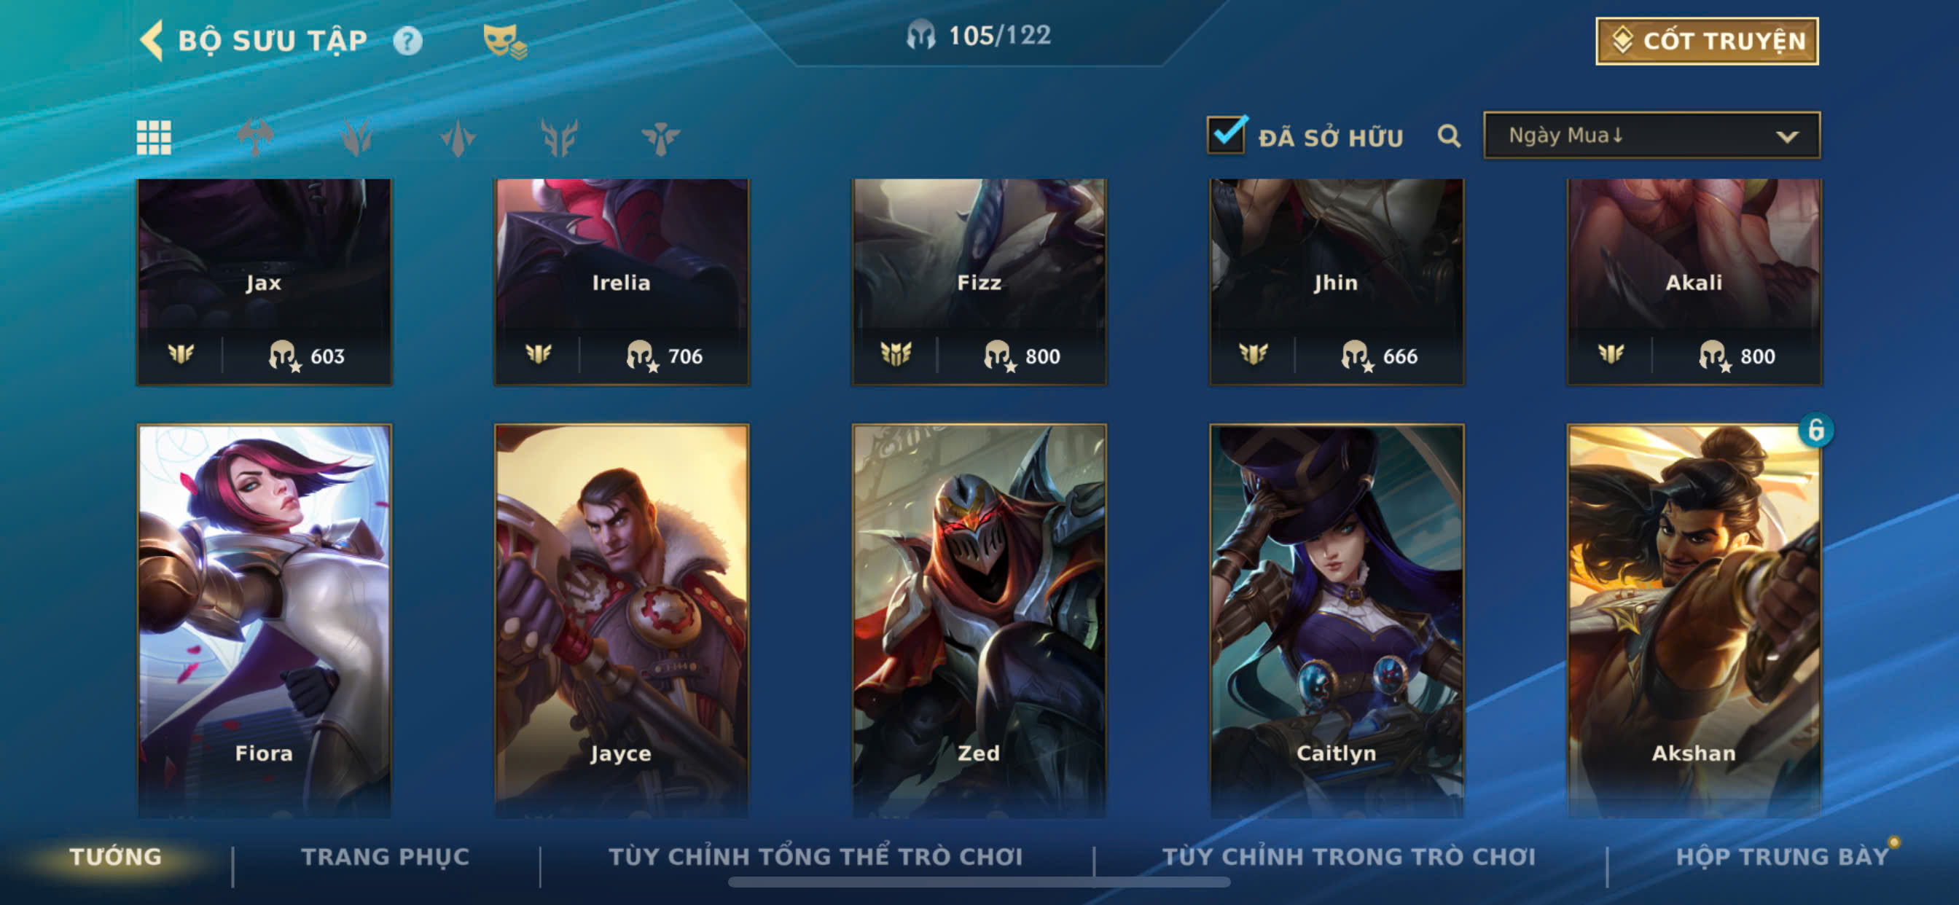Select the all-champions grid filter icon
The width and height of the screenshot is (1959, 905).
[x=154, y=138]
